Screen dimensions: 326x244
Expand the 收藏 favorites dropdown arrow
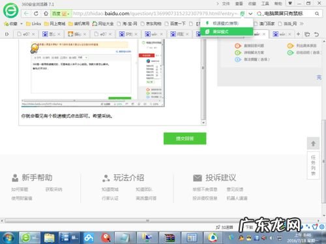click(x=22, y=23)
